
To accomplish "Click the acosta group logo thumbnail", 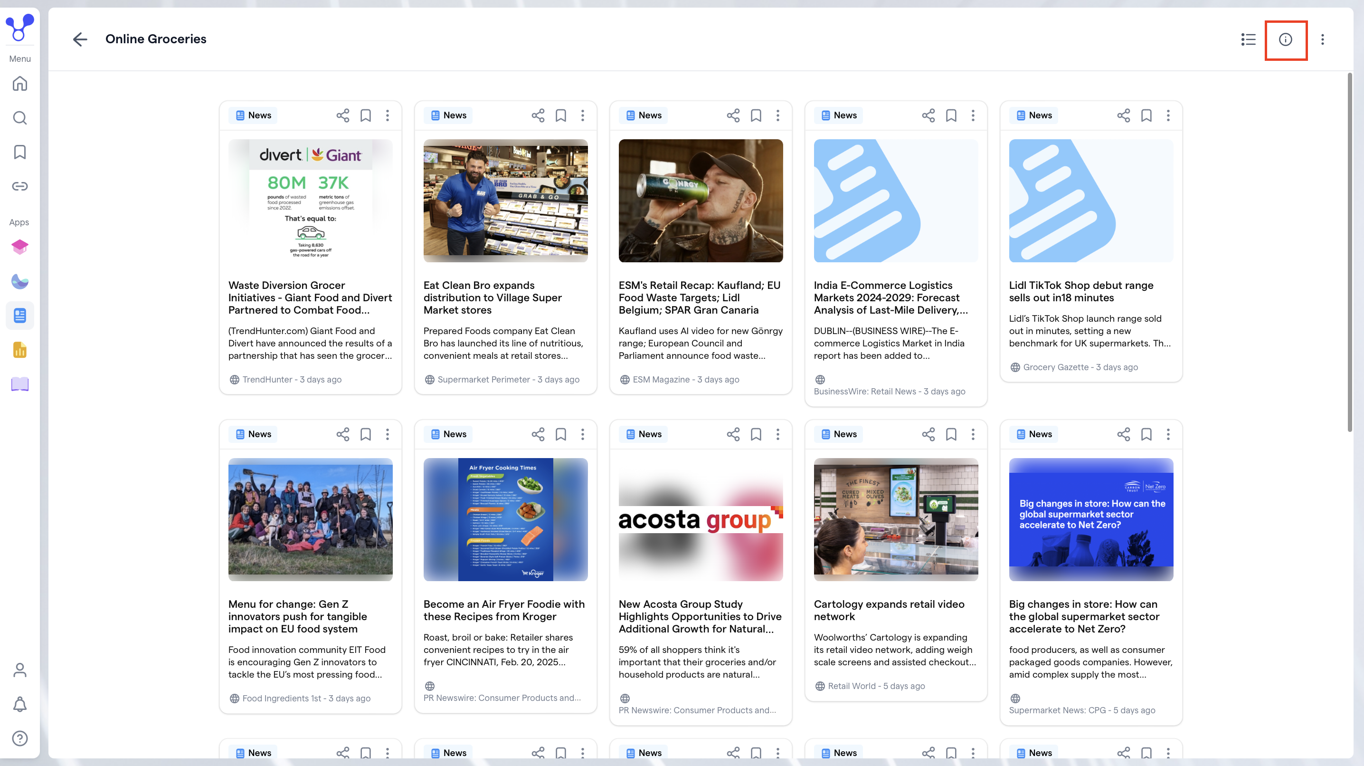I will coord(701,520).
